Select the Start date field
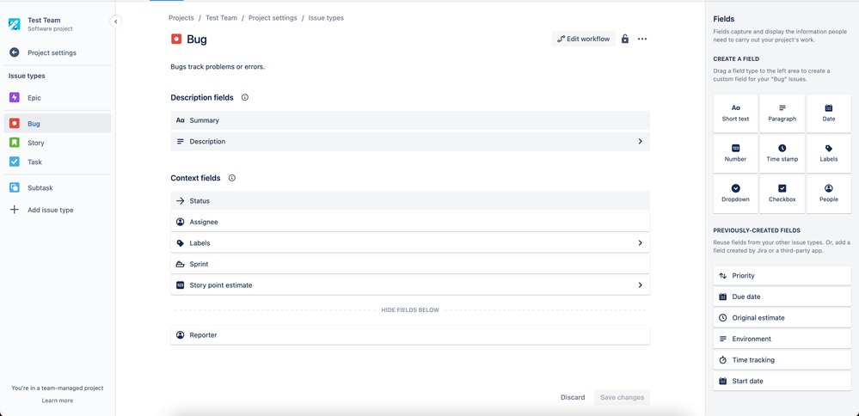The height and width of the screenshot is (416, 859). 782,381
